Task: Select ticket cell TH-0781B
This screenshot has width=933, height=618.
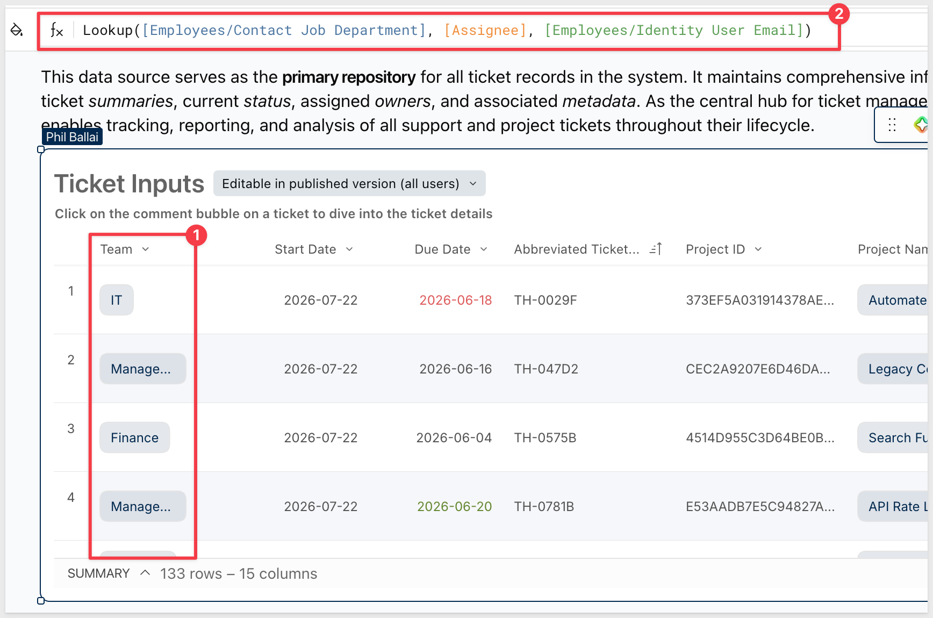Action: click(544, 506)
